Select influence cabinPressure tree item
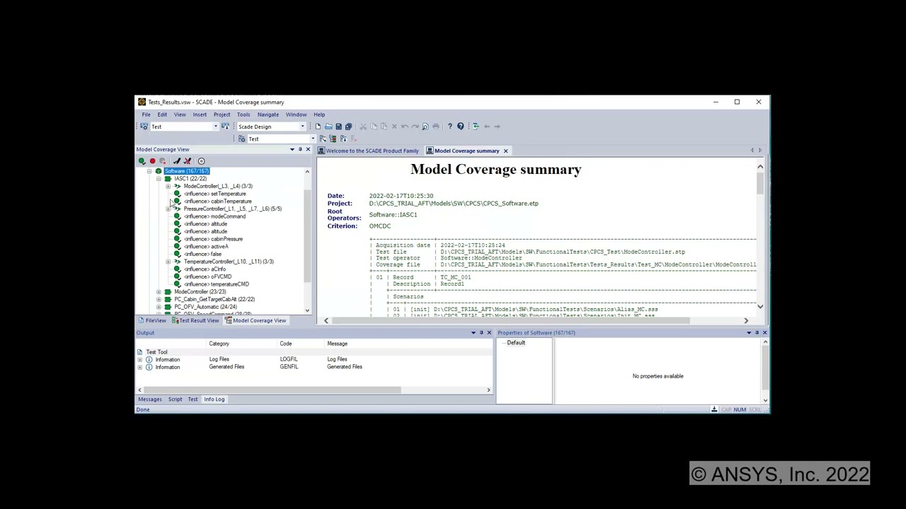Viewport: 906px width, 509px height. (213, 239)
